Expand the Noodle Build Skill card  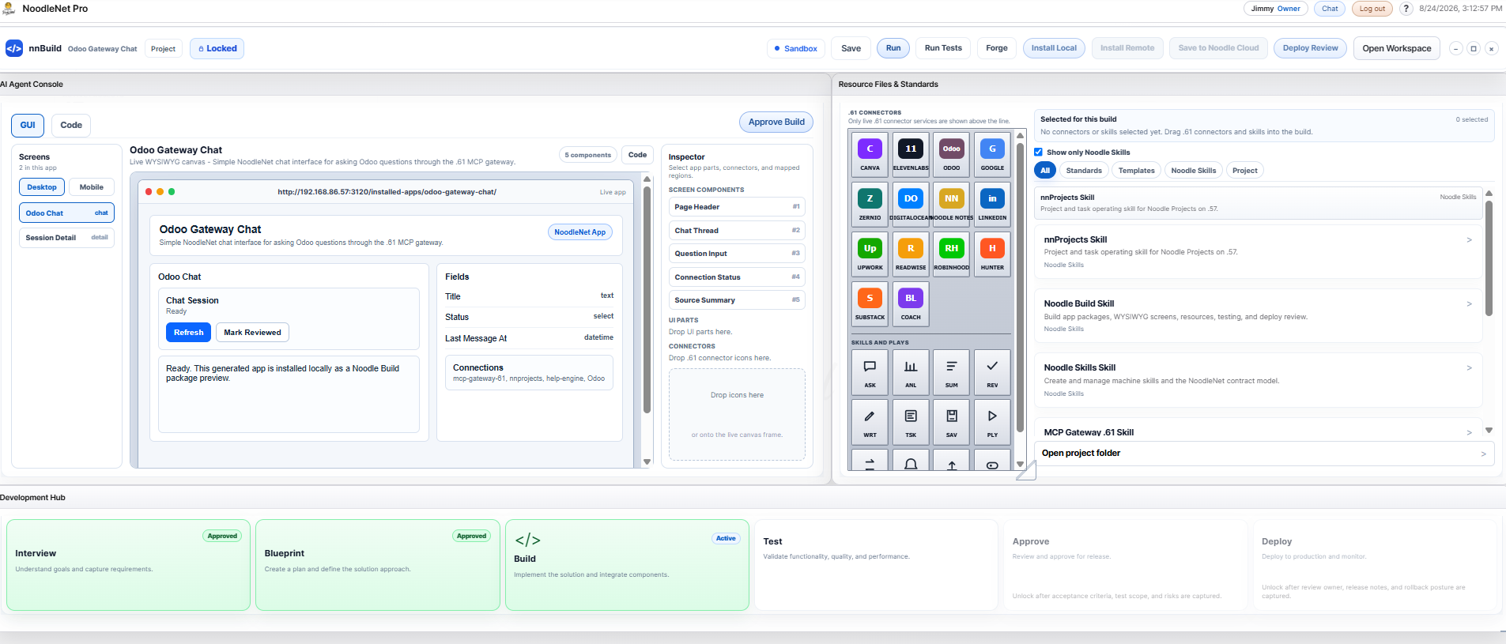click(1258, 315)
